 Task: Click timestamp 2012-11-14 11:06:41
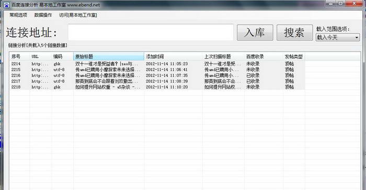pos(167,69)
